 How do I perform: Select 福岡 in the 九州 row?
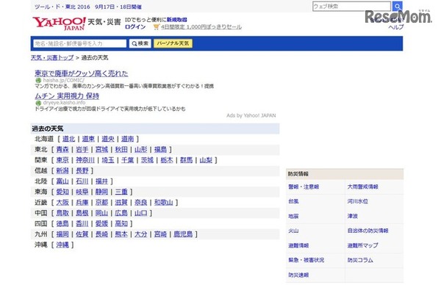62,234
